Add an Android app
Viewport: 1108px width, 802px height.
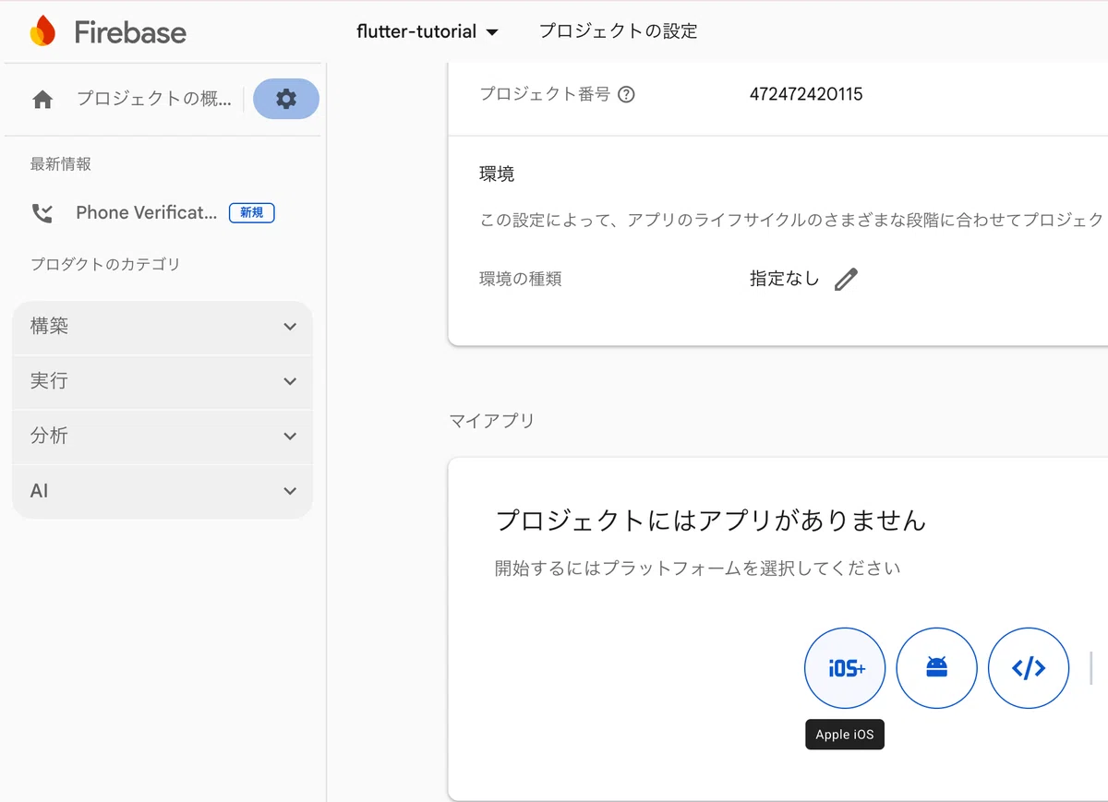(937, 668)
